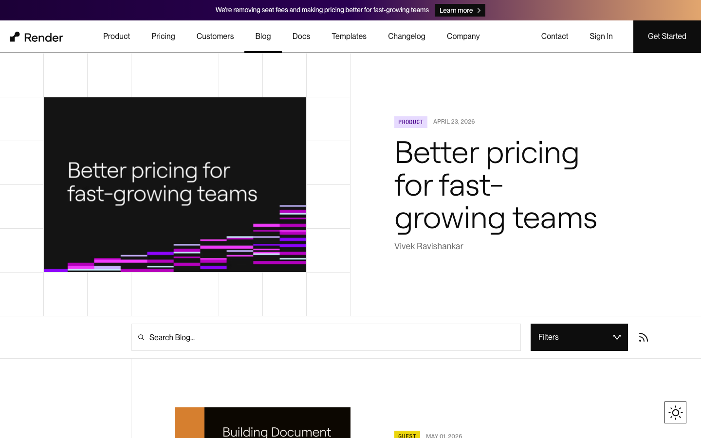The image size is (701, 438).
Task: Click the Learn more banner button
Action: (x=460, y=10)
